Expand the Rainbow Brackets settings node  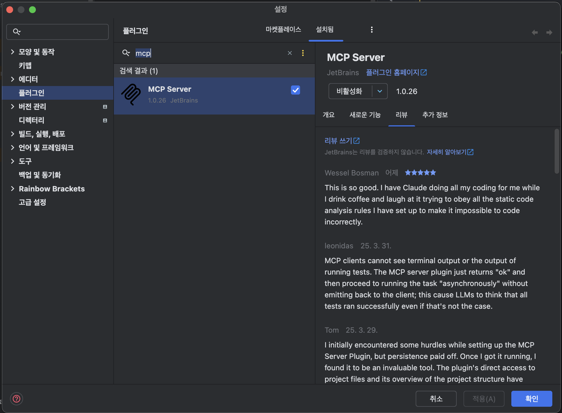click(x=12, y=189)
